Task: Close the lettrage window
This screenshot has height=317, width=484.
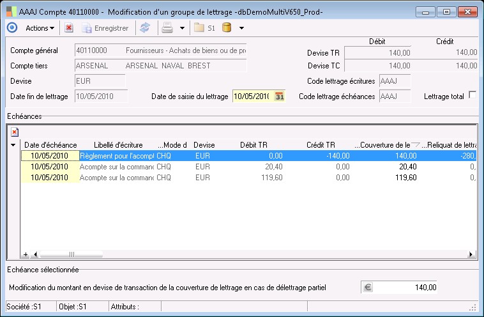Action: [x=467, y=12]
